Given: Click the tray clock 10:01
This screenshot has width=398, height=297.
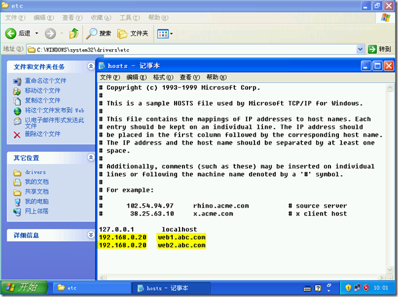Looking at the screenshot, I should [x=381, y=288].
